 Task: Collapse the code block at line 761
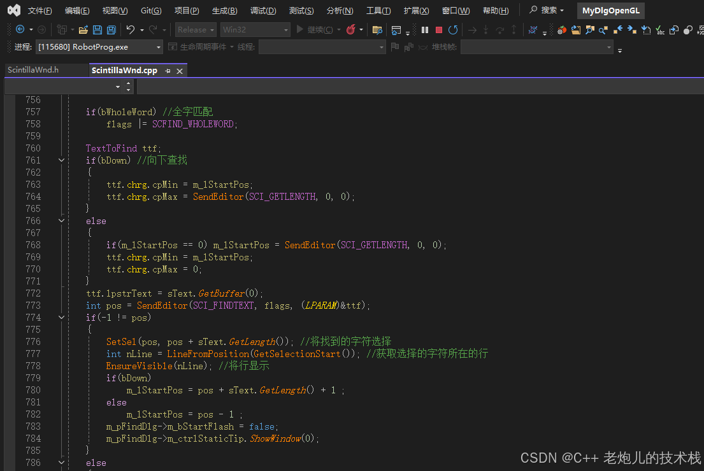(62, 160)
